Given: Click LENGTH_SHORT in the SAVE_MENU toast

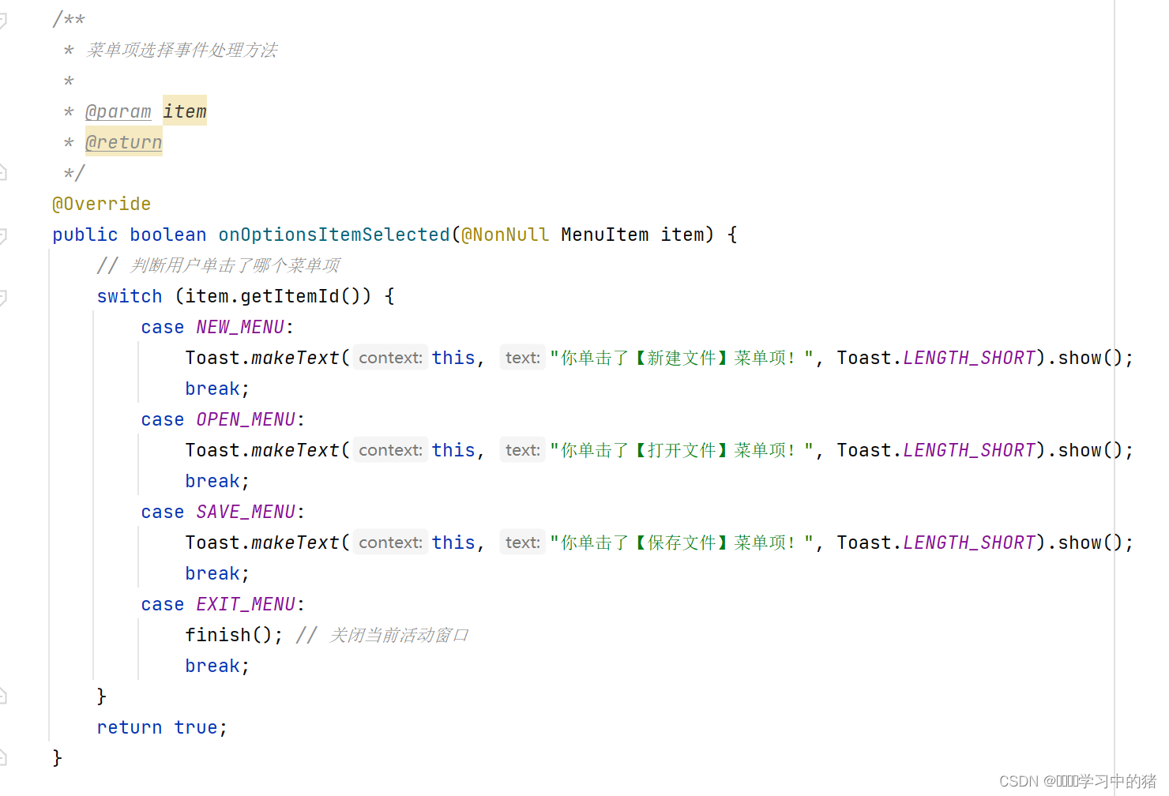Looking at the screenshot, I should [969, 543].
